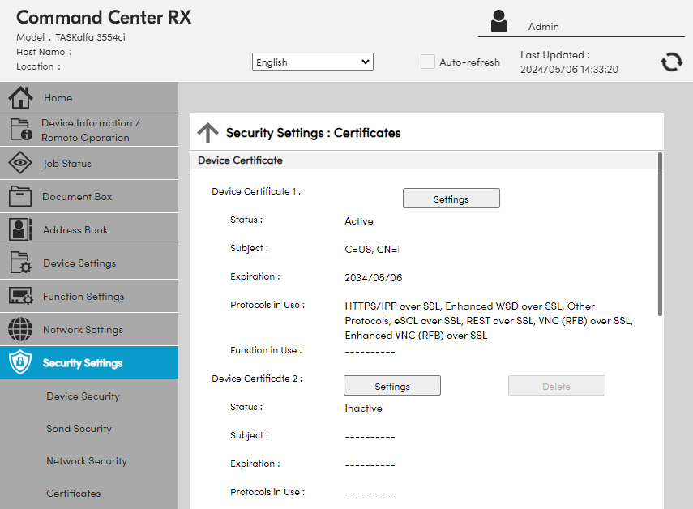Click the Security Settings shield icon
This screenshot has width=693, height=509.
(x=20, y=362)
